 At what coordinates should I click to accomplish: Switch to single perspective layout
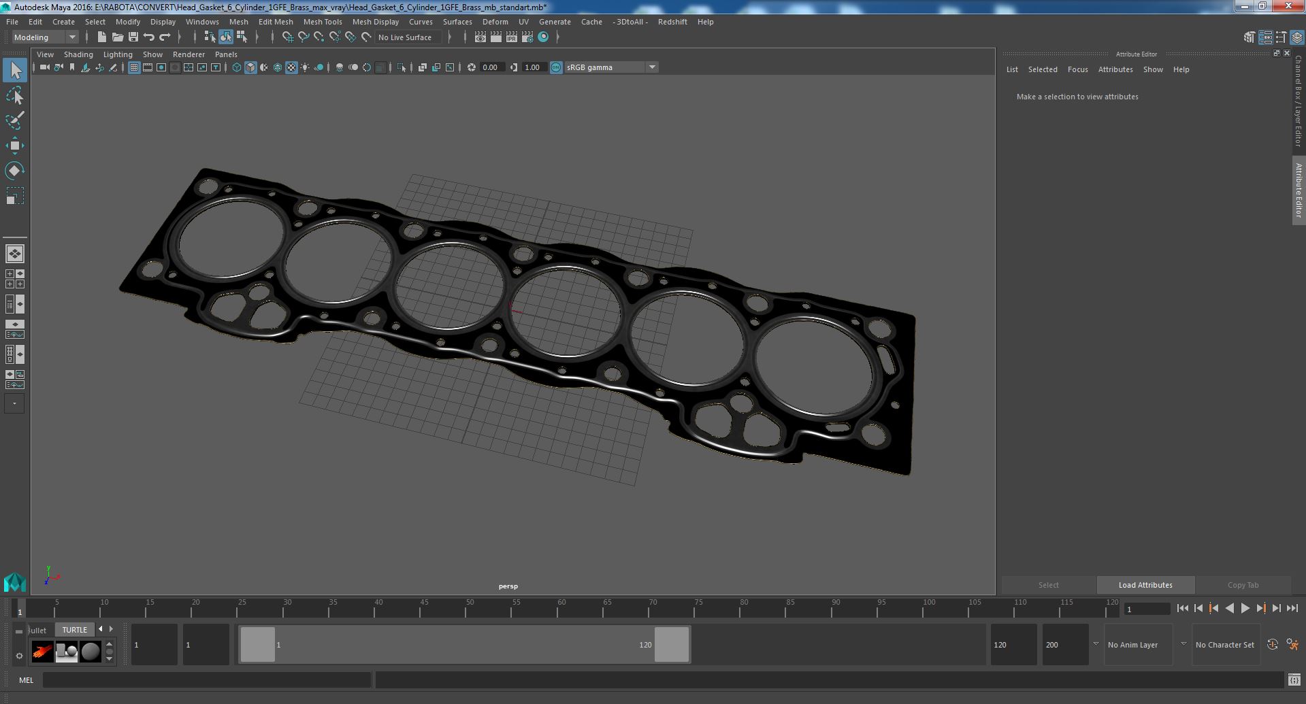15,254
